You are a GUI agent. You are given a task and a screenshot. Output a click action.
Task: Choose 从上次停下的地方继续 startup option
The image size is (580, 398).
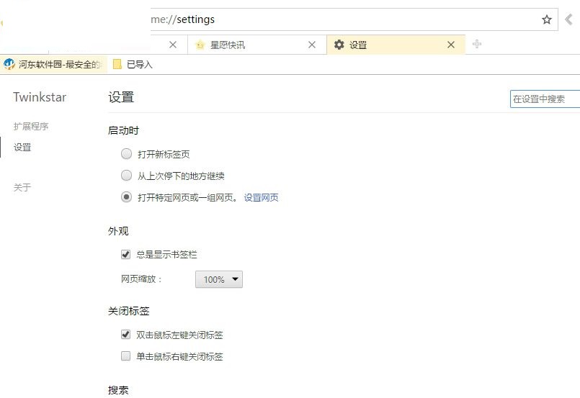pos(127,175)
